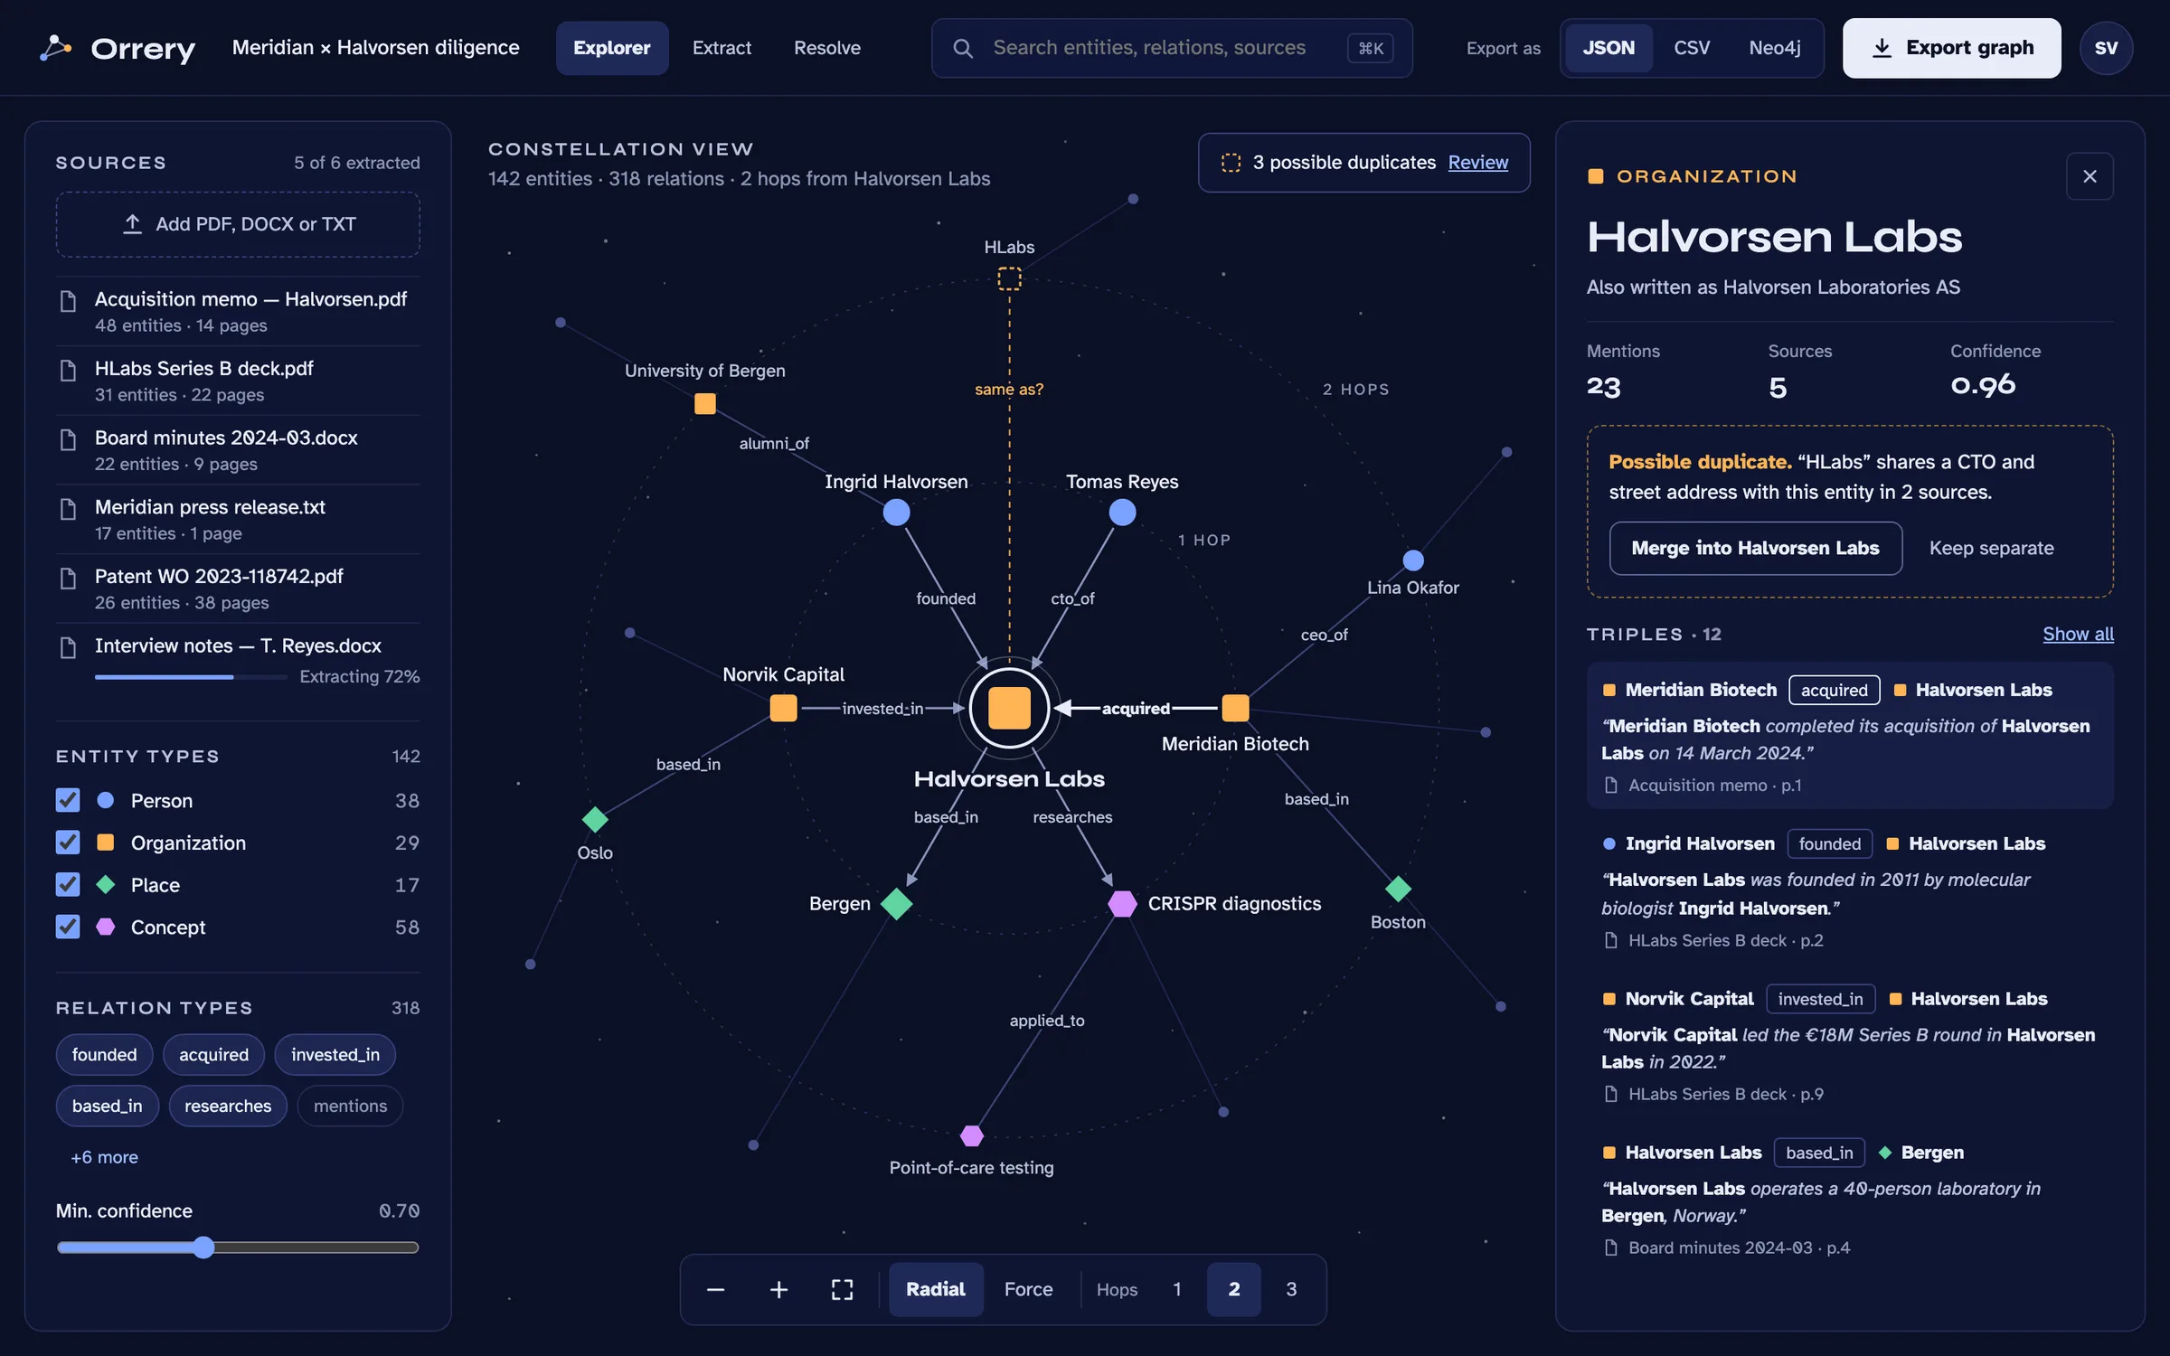Select the Ingrid Halvorsen person node

pos(896,513)
